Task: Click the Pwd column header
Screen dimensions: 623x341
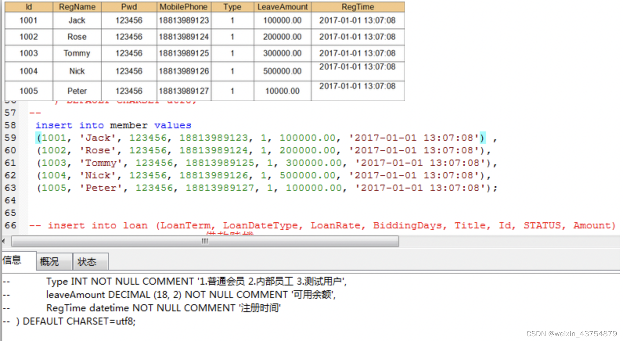Action: pos(129,7)
